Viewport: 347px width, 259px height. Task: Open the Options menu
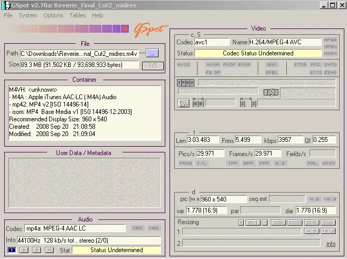point(53,15)
